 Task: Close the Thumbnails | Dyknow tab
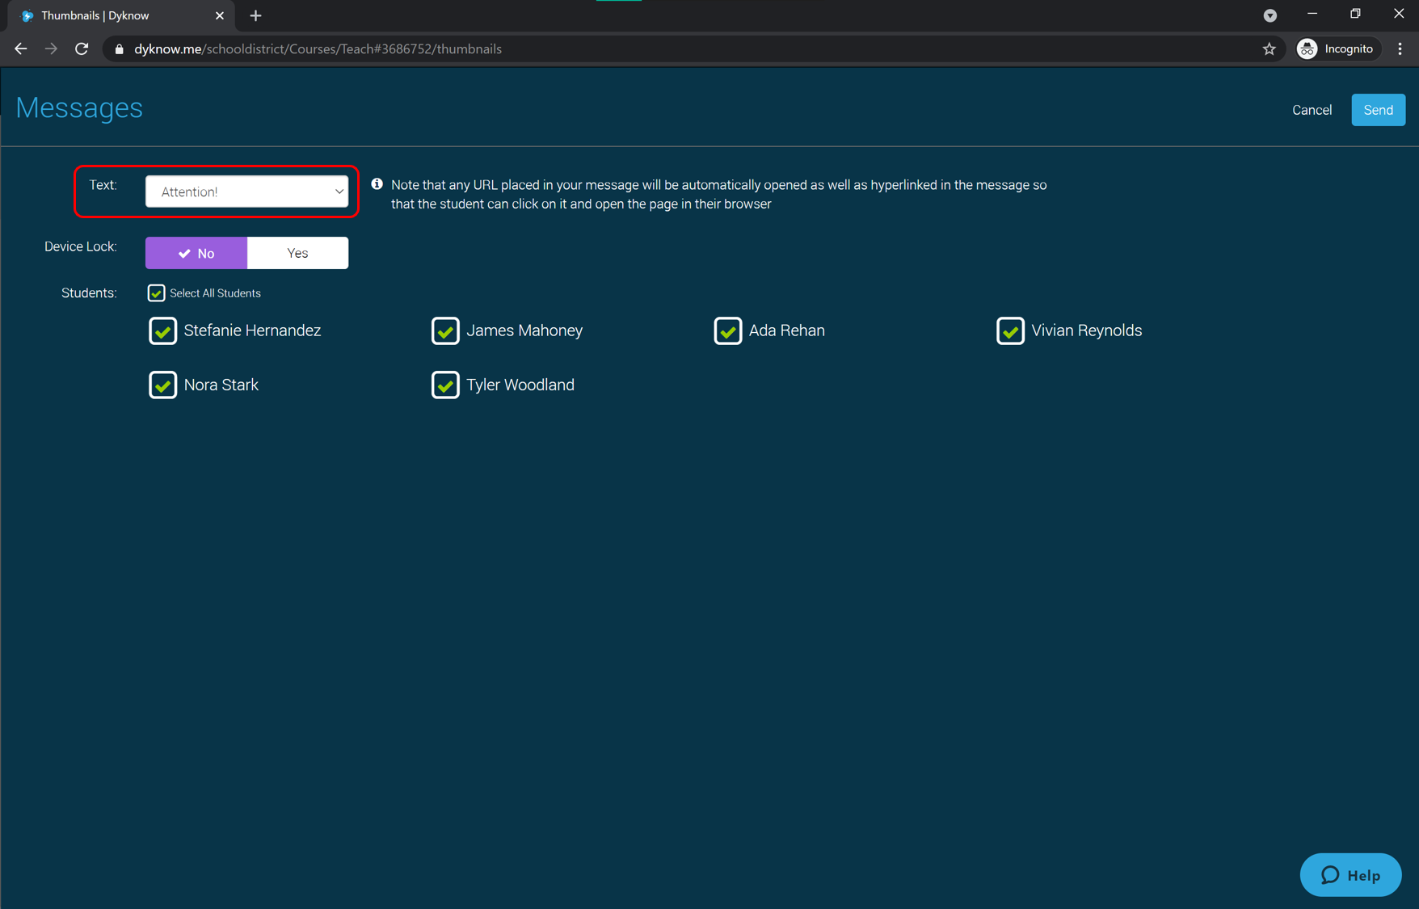coord(219,15)
